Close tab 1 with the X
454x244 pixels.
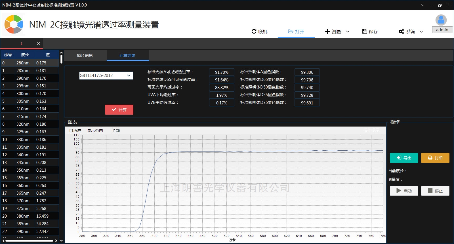(x=38, y=44)
